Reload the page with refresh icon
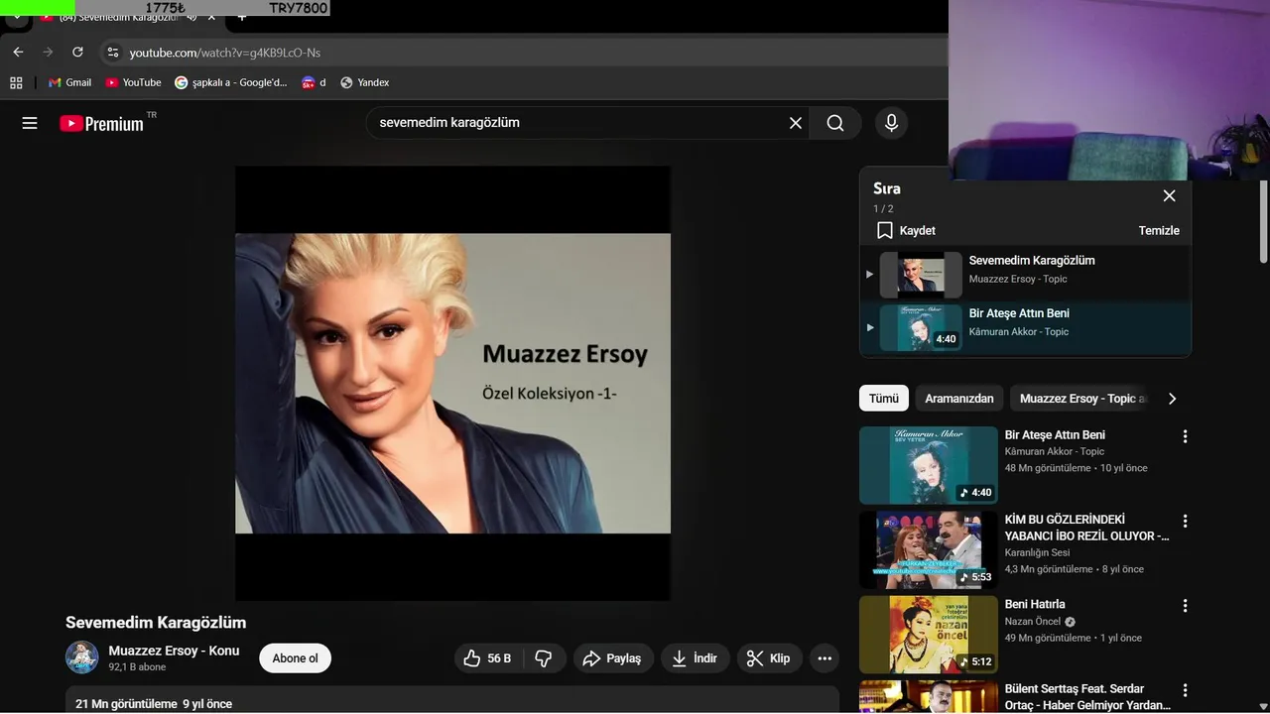 (x=77, y=52)
